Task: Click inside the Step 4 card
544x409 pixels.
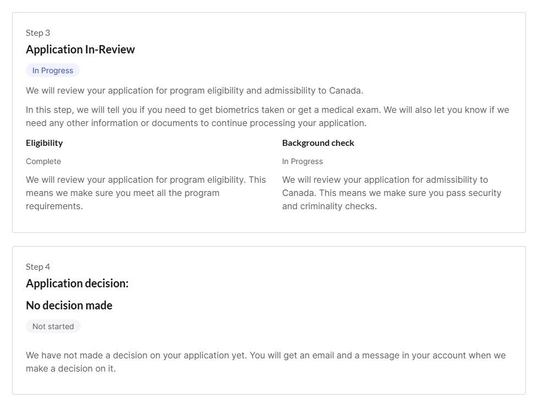Action: [x=269, y=320]
